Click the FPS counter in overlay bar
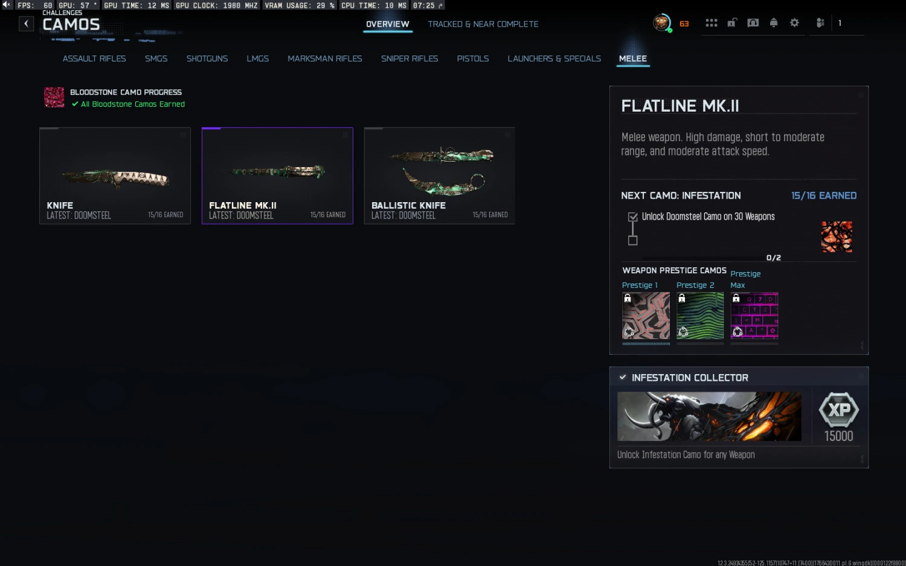906x566 pixels. pyautogui.click(x=34, y=5)
